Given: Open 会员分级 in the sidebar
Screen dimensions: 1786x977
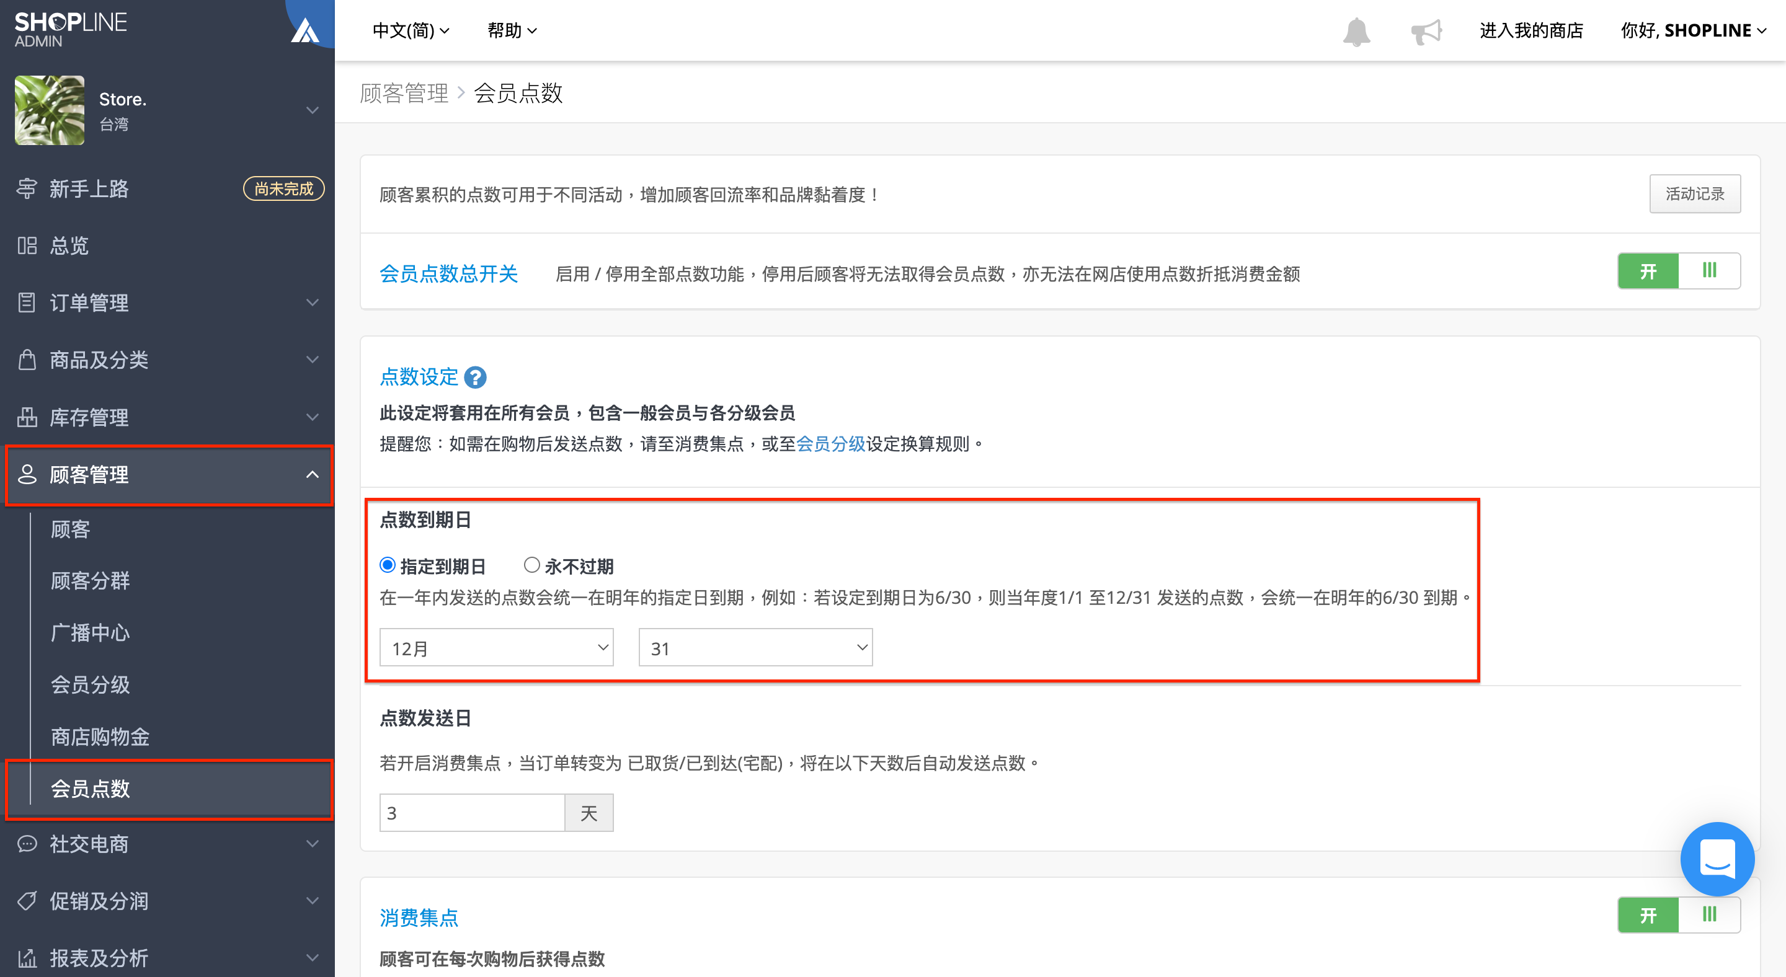Looking at the screenshot, I should pyautogui.click(x=90, y=684).
